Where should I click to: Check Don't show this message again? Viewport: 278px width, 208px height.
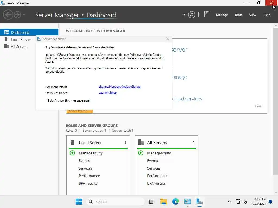click(47, 100)
